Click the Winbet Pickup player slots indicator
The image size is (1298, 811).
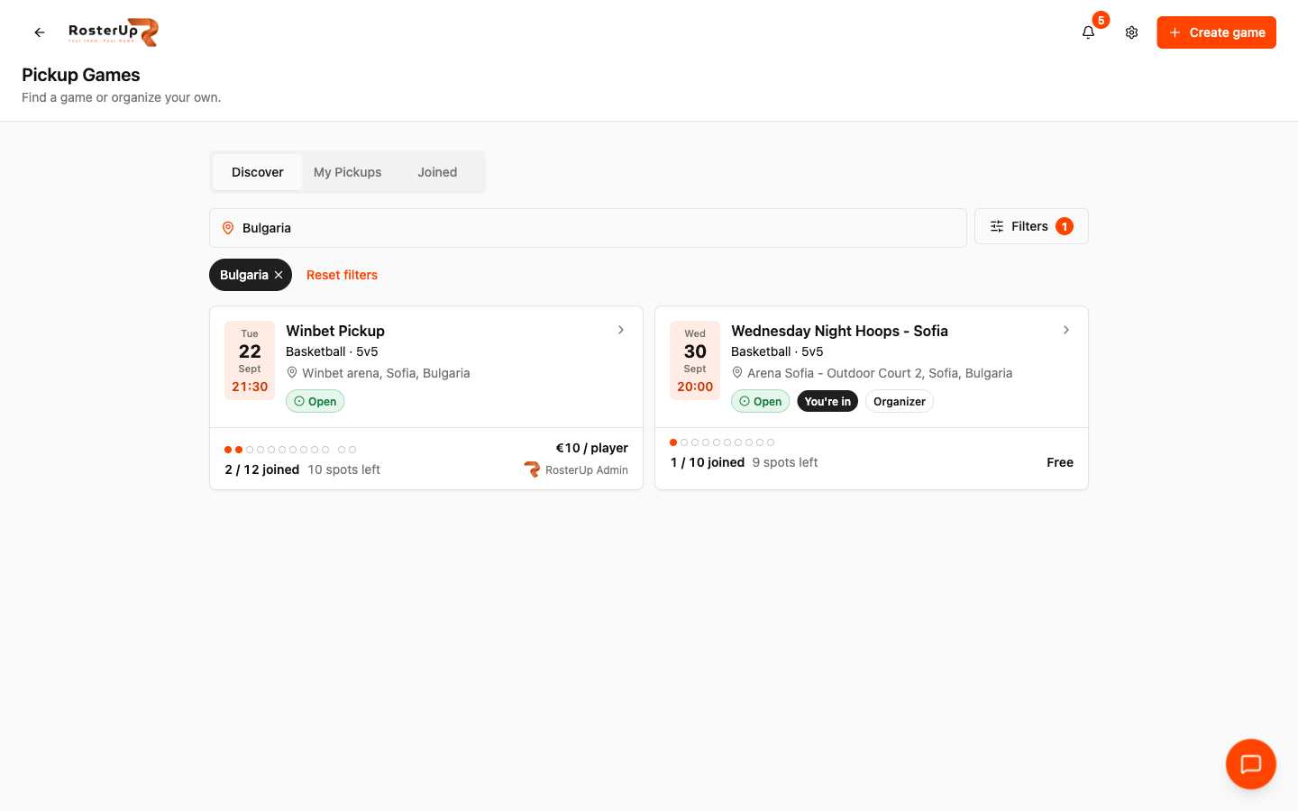[x=290, y=450]
